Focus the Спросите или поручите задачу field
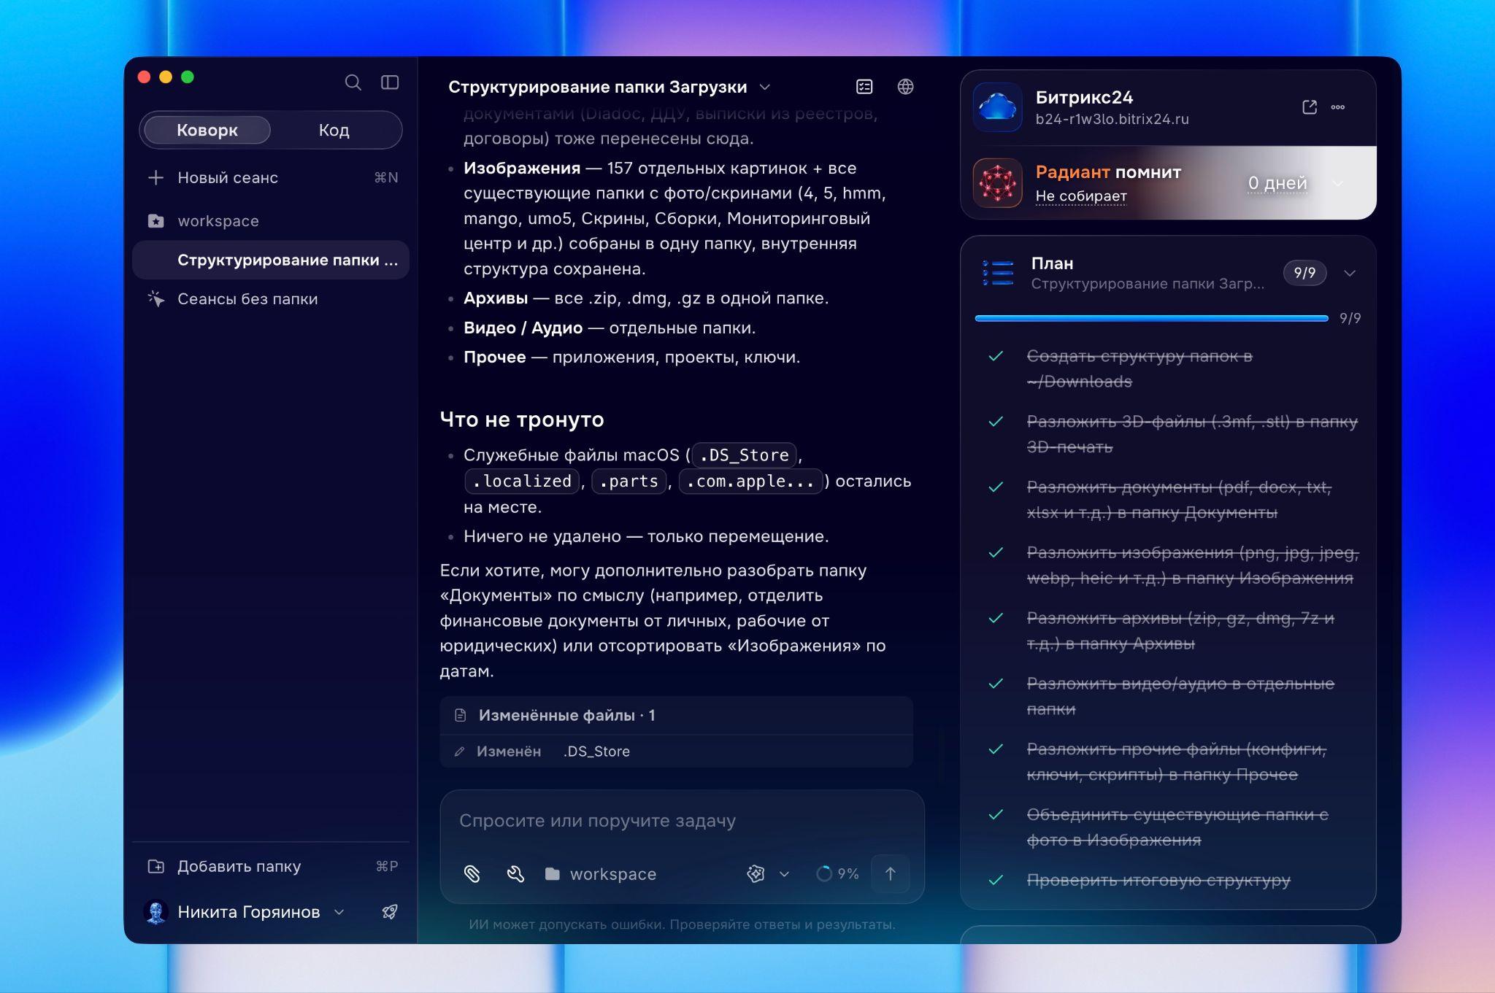Image resolution: width=1495 pixels, height=993 pixels. (682, 821)
